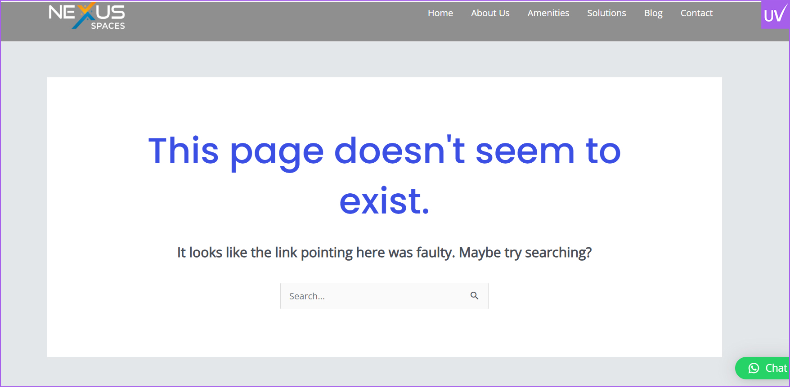The image size is (790, 387).
Task: Click blank white area below the search box
Action: 384,335
